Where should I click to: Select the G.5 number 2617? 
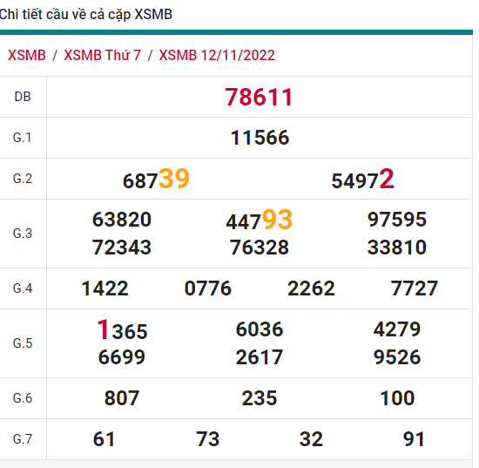[x=259, y=357]
